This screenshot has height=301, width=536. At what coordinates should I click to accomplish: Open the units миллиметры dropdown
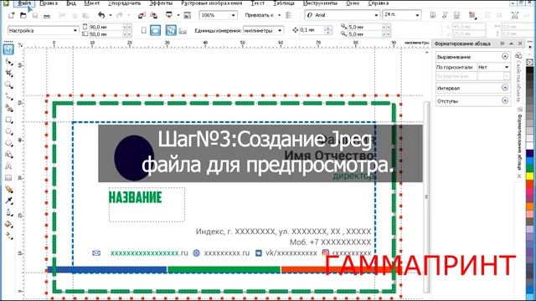280,30
